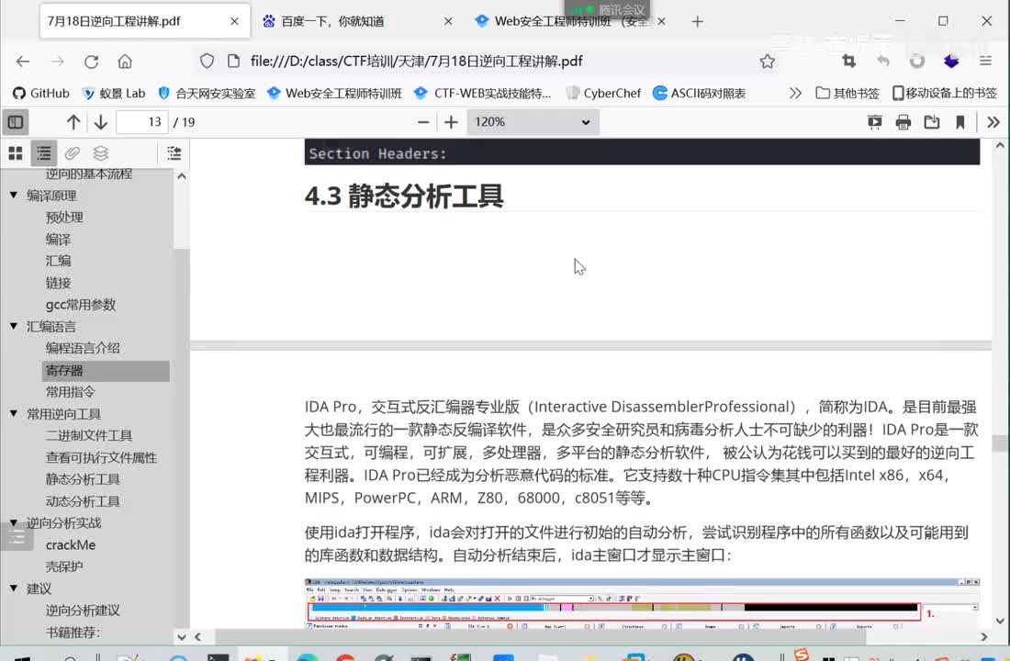Viewport: 1010px width, 661px height.
Task: Select the highlighted 寄存器 outline entry
Action: tap(106, 371)
